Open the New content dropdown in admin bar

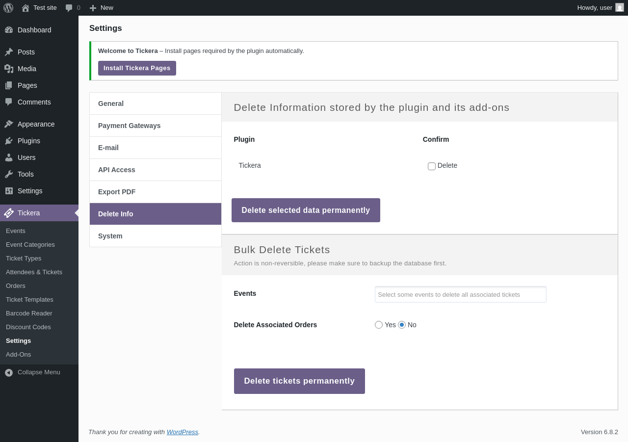point(102,8)
